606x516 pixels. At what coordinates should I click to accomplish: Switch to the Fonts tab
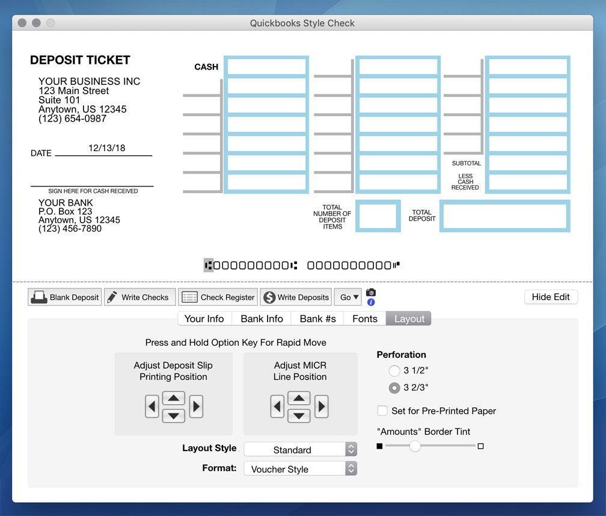pyautogui.click(x=364, y=319)
